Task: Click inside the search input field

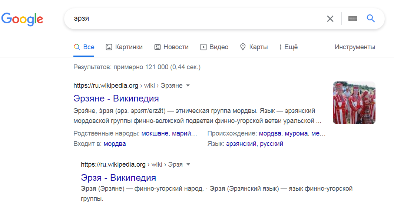Action: coord(193,19)
